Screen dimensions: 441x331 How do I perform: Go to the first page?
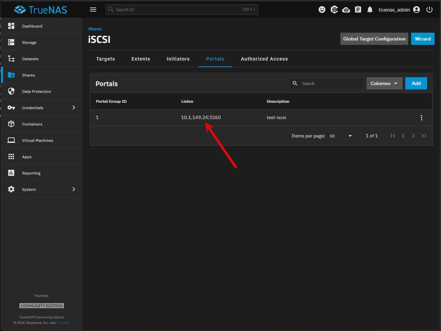pyautogui.click(x=393, y=136)
